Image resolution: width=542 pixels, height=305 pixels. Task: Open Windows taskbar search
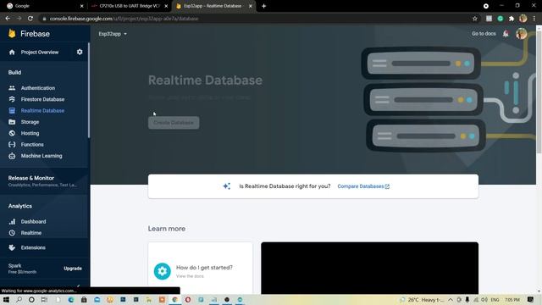(19, 300)
